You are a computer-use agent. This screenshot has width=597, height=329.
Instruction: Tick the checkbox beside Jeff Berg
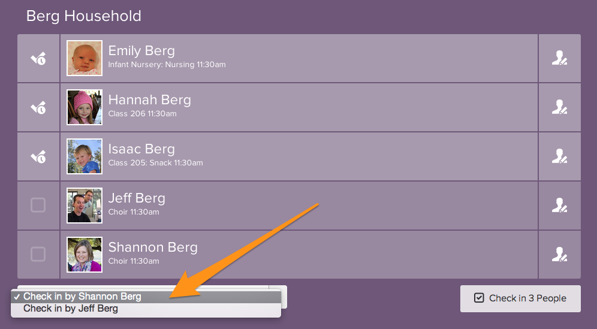tap(38, 206)
